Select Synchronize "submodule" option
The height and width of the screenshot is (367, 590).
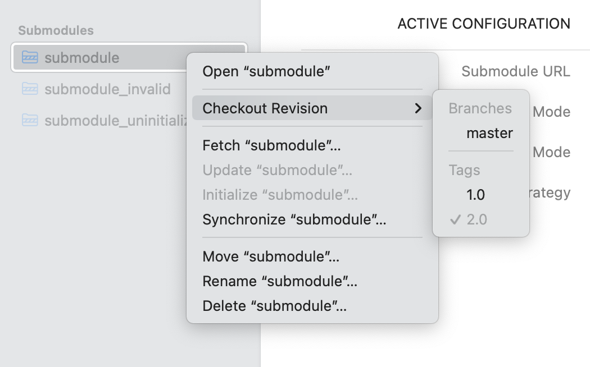[294, 219]
